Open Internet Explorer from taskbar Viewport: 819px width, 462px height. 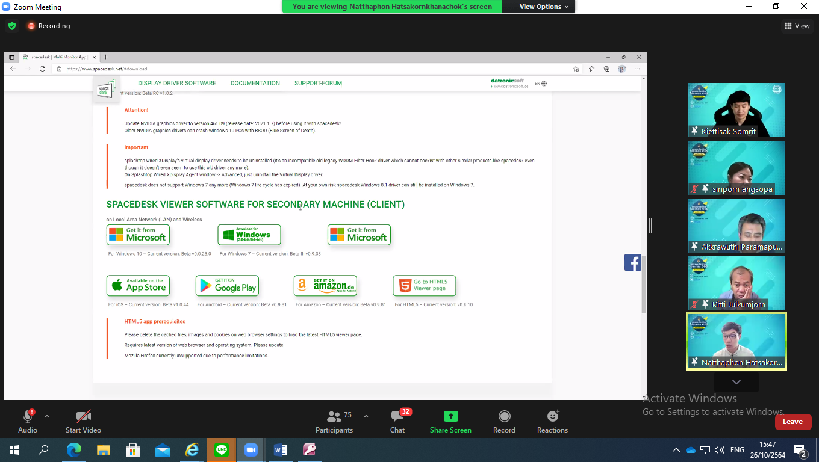(x=192, y=449)
